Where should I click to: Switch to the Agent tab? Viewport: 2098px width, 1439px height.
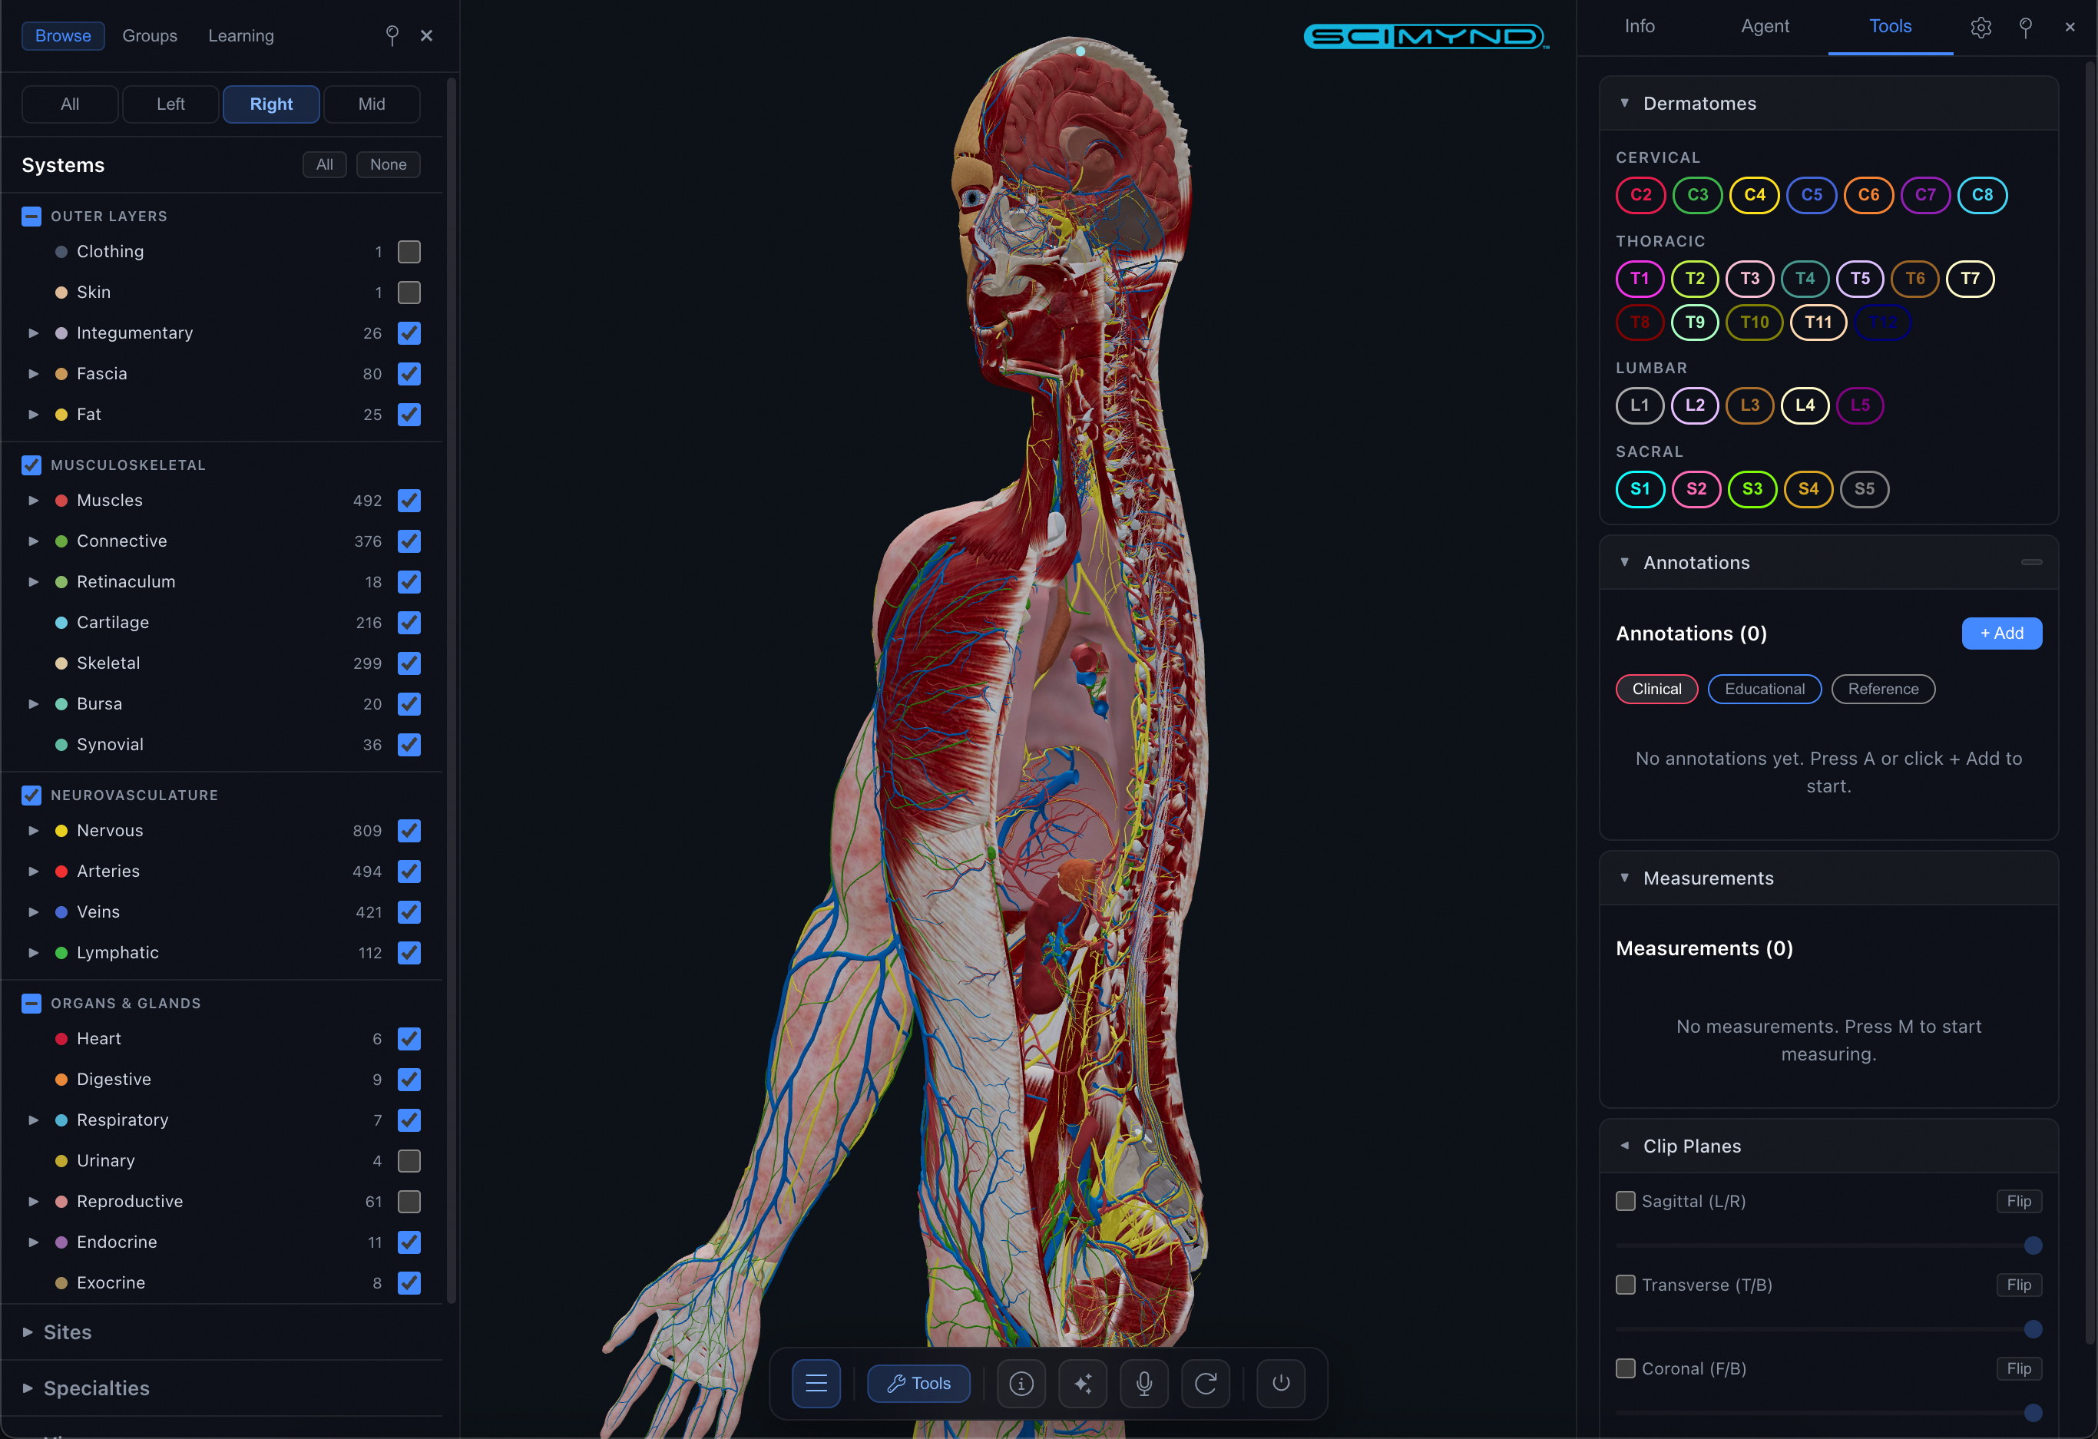click(x=1764, y=26)
